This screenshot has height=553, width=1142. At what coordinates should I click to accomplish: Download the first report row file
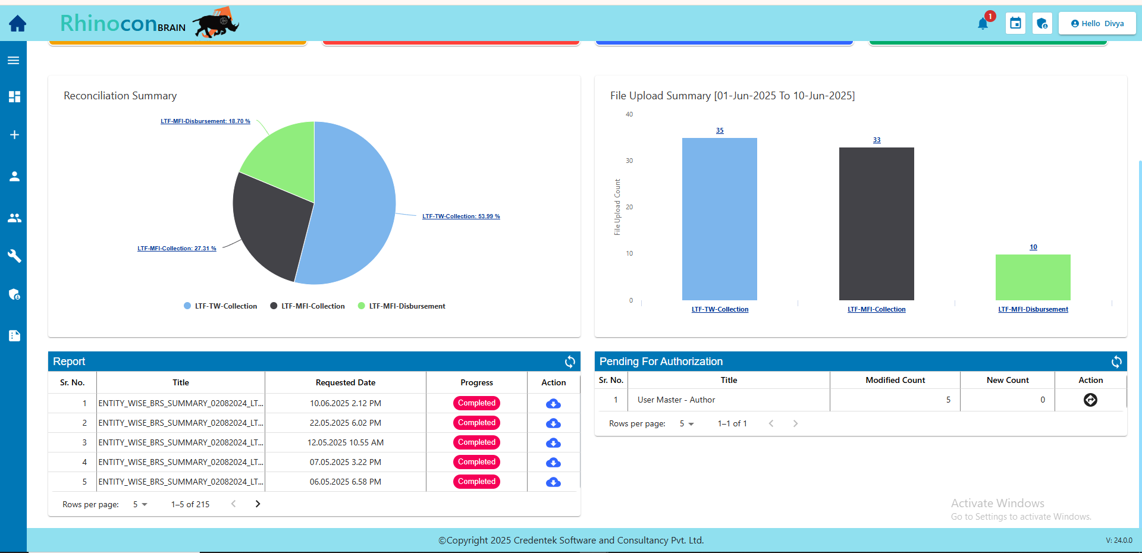[x=553, y=404]
